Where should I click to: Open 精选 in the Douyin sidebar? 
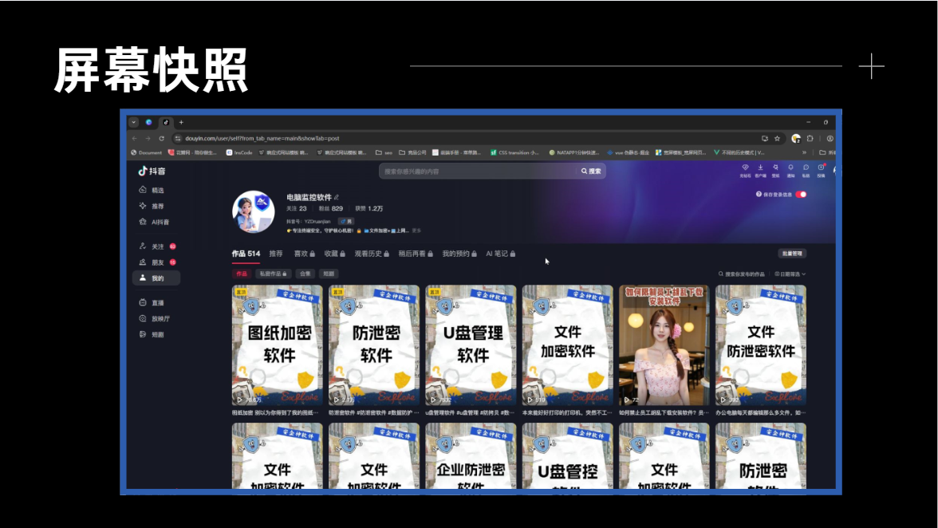coord(151,190)
